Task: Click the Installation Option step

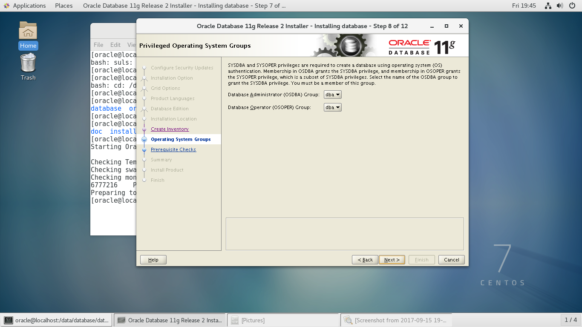Action: 172,78
